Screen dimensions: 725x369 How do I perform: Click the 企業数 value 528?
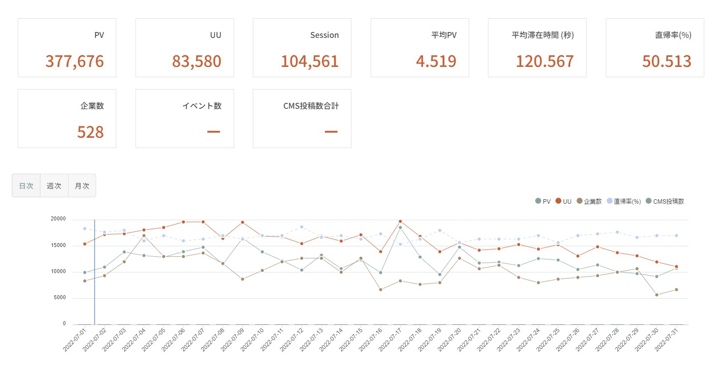pyautogui.click(x=91, y=132)
